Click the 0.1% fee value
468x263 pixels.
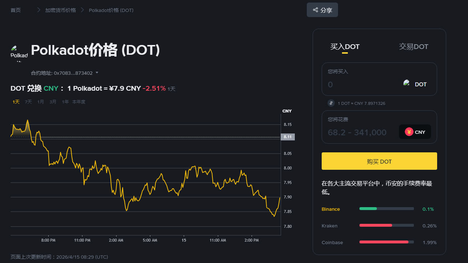428,209
